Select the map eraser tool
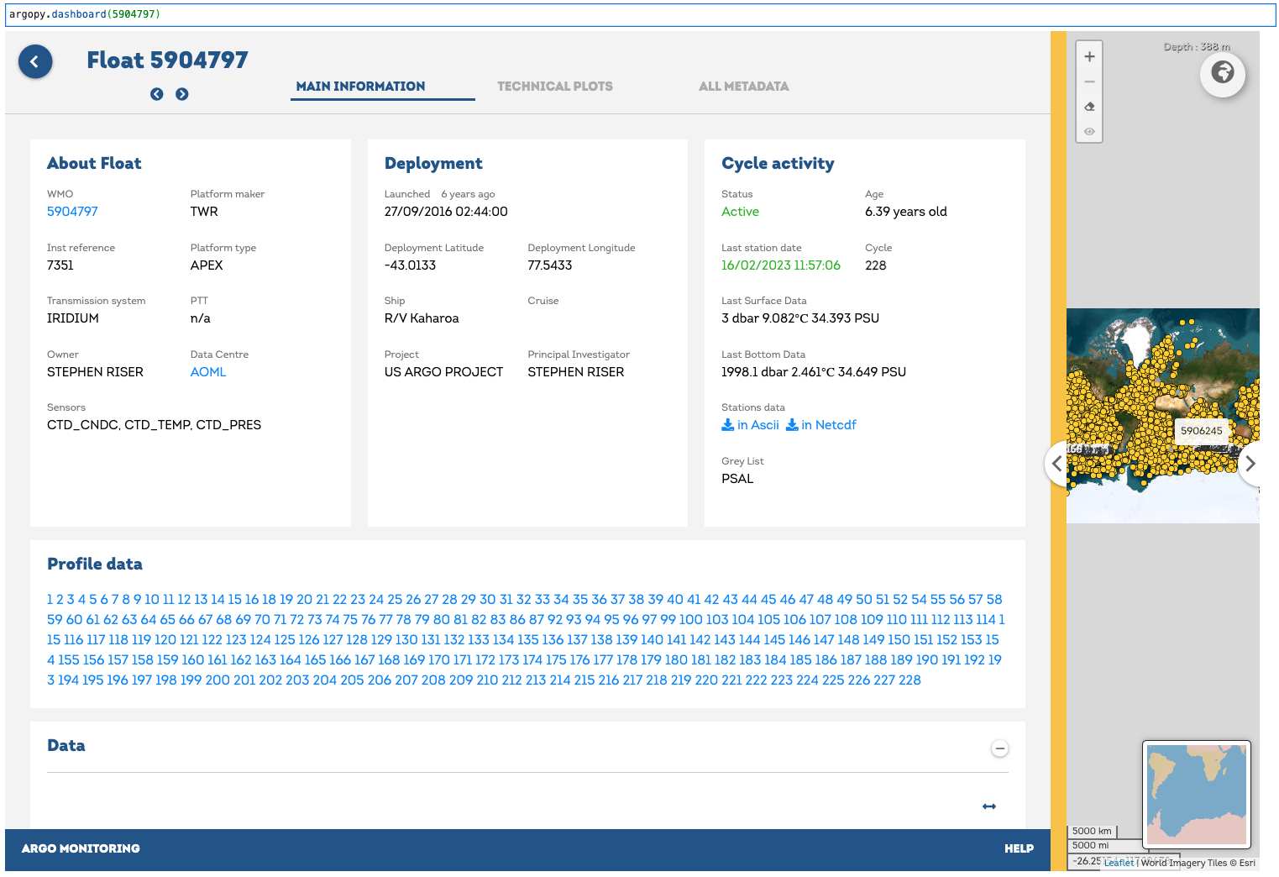1279x877 pixels. 1089,107
